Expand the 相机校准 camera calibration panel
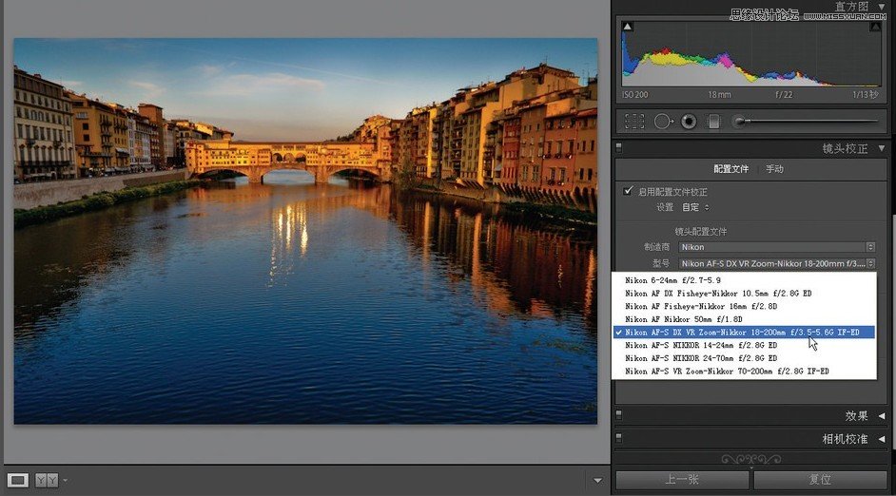This screenshot has width=896, height=496. click(882, 439)
